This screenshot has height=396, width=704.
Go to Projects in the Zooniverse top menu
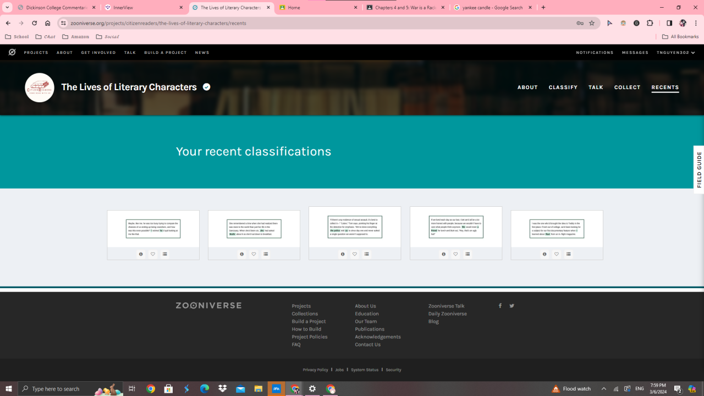tap(36, 53)
